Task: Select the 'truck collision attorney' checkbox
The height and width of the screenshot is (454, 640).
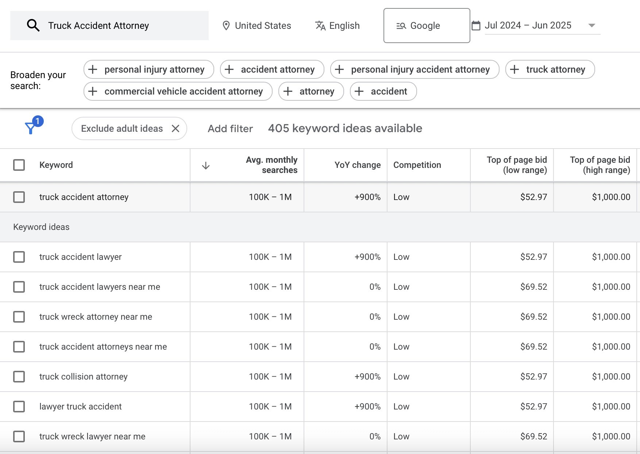Action: (x=19, y=377)
